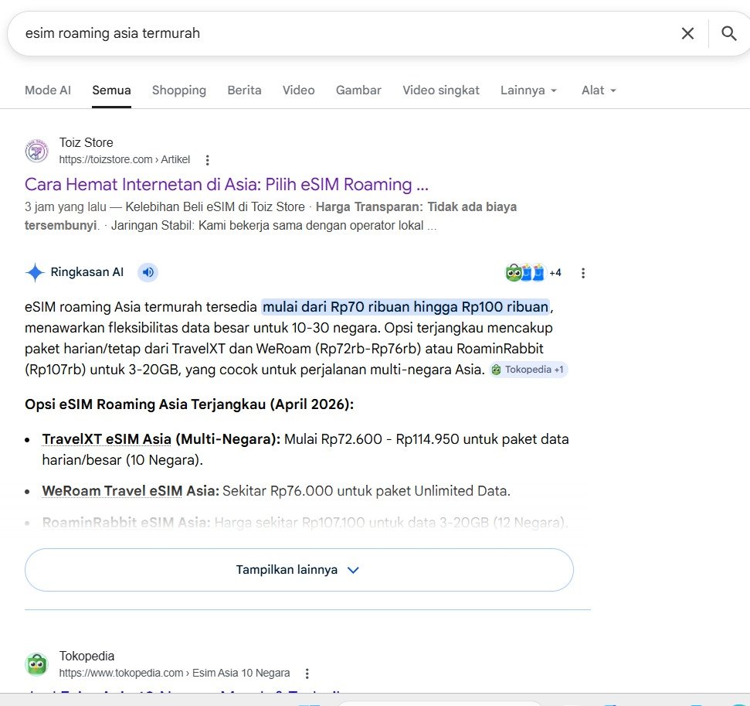This screenshot has height=706, width=750.
Task: Open the Lainnya dropdown menu
Action: pos(528,90)
